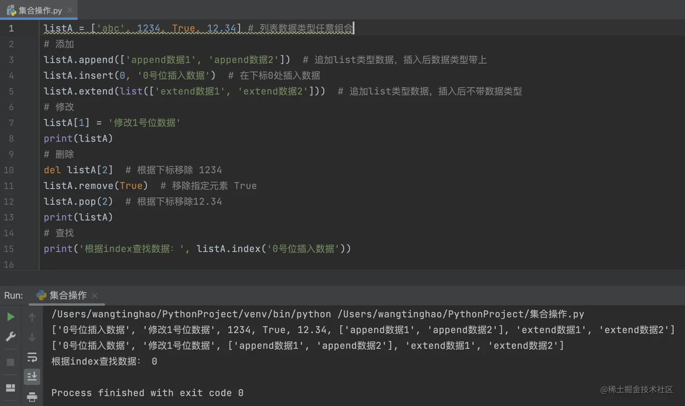Click 'listA.remove(True)' on line 11
The width and height of the screenshot is (685, 406).
tap(96, 186)
